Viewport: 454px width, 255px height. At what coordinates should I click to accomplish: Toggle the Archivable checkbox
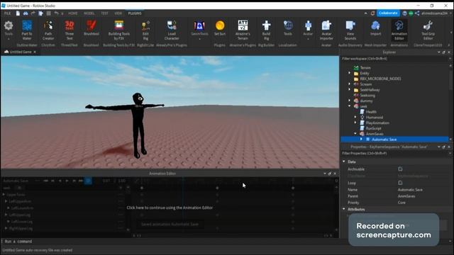click(x=400, y=169)
